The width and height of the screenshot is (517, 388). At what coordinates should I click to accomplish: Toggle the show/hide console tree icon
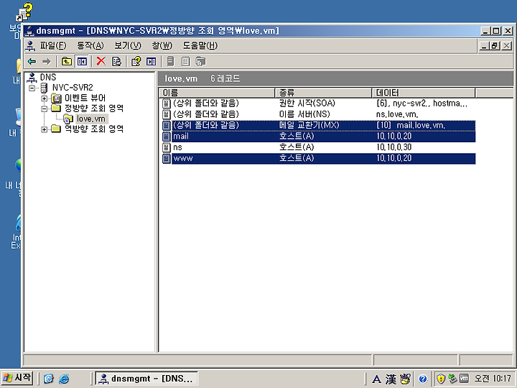82,61
